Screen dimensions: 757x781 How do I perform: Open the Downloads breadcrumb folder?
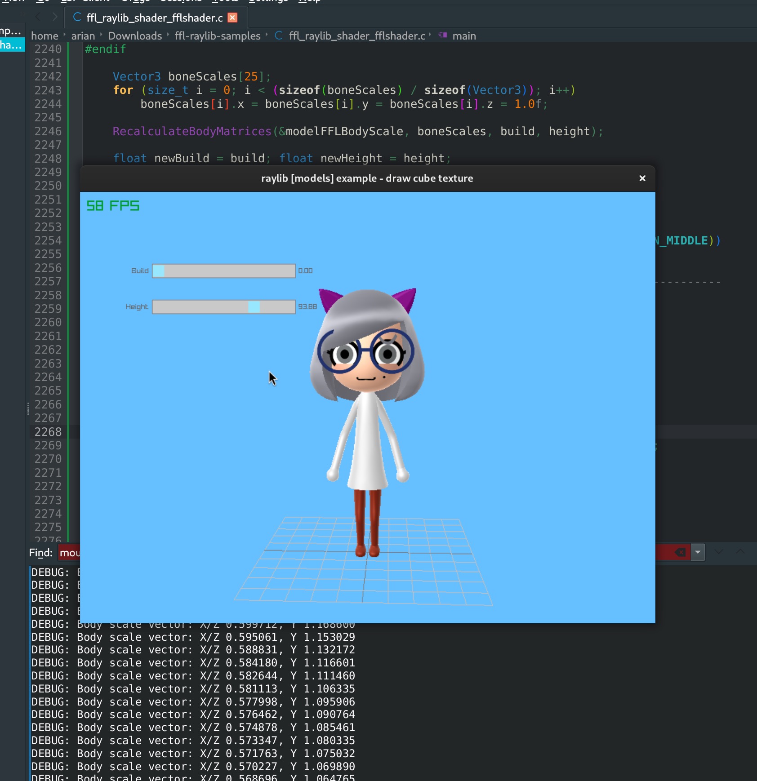point(135,36)
